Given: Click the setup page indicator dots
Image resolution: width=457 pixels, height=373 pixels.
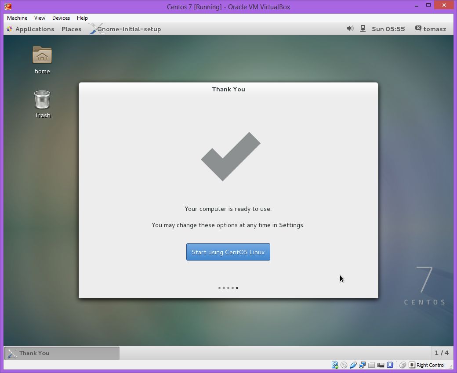Looking at the screenshot, I should (x=228, y=288).
